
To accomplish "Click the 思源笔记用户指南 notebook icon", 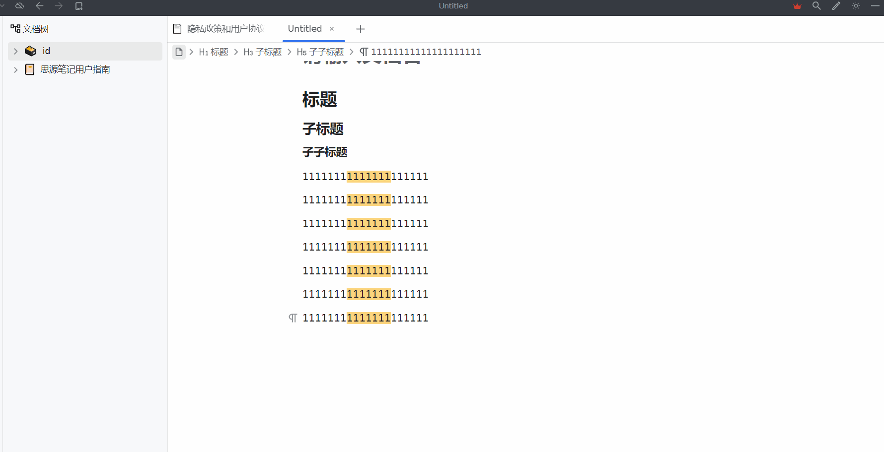I will point(30,69).
